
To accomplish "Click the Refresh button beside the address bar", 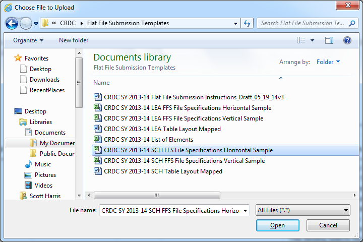I will pos(247,23).
